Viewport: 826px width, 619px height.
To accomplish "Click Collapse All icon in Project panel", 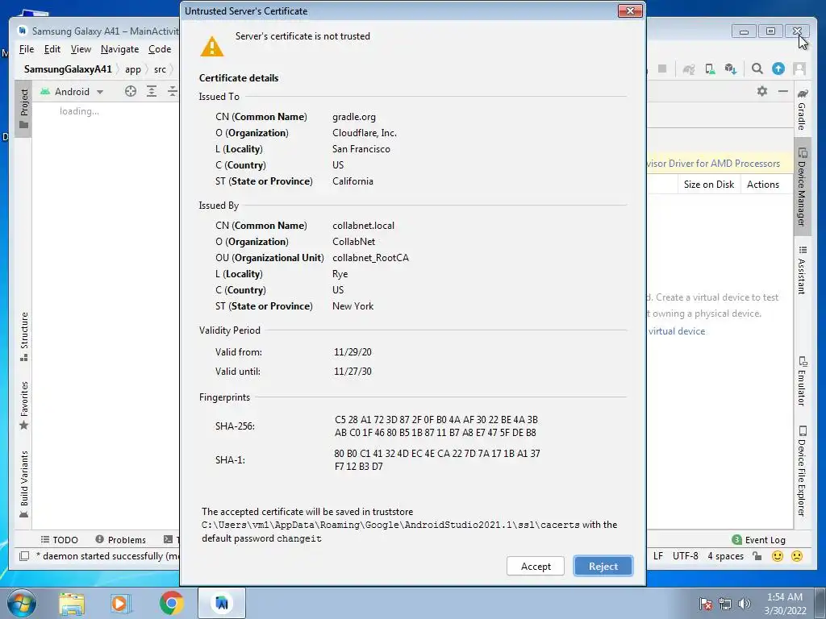I will point(173,92).
